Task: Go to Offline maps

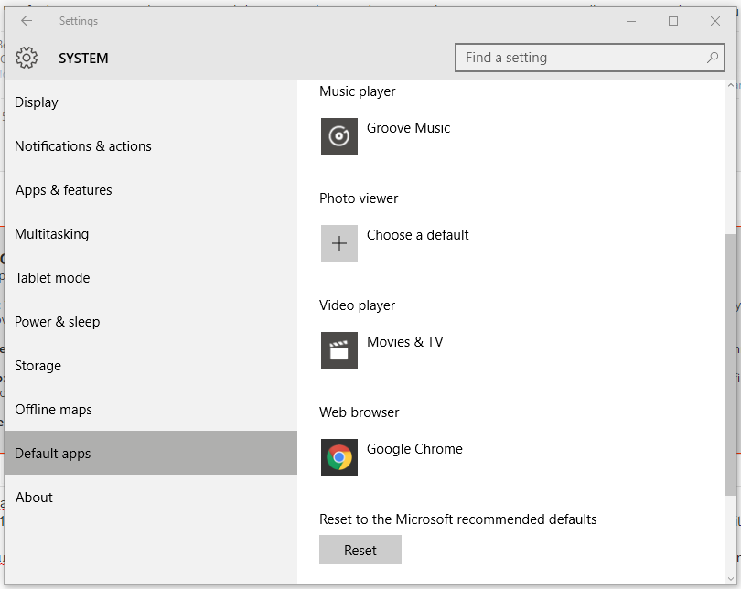Action: click(x=151, y=410)
